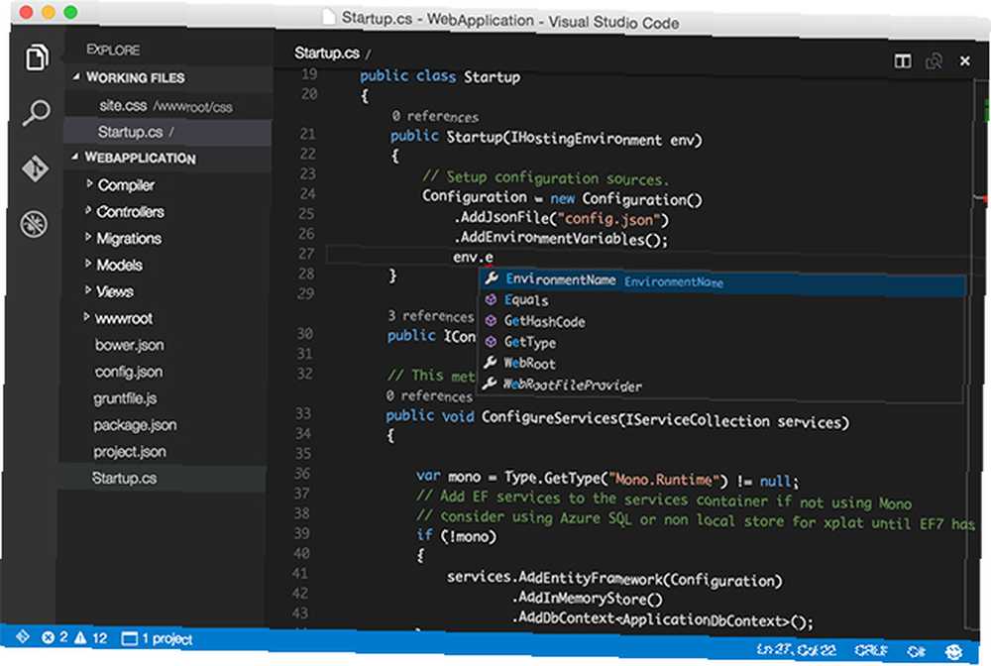
Task: Open 0 references above Startup constructor
Action: point(435,116)
